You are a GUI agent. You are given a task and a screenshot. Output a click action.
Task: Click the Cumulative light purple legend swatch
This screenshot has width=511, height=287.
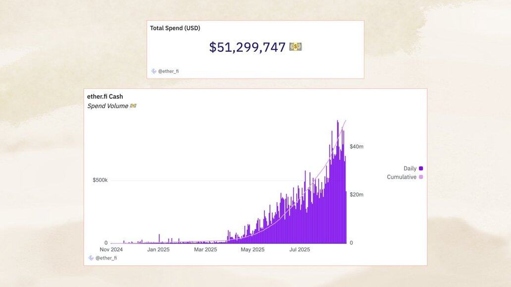[x=421, y=177]
